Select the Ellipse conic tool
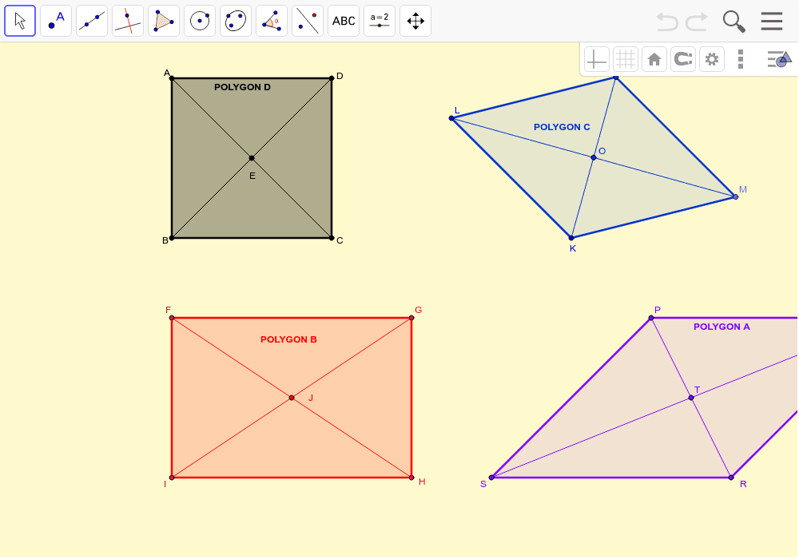The width and height of the screenshot is (799, 559). (x=236, y=21)
